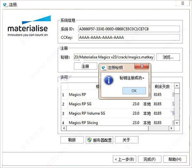This screenshot has width=192, height=168.
Task: Click the blue info icon in popup
Action: [x=109, y=80]
